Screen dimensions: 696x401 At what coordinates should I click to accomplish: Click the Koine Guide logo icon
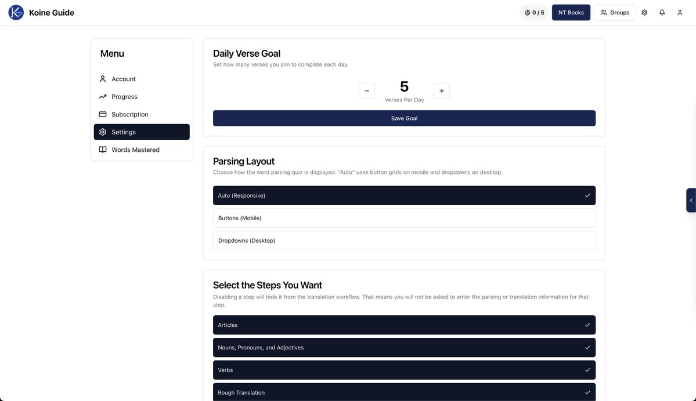point(16,12)
